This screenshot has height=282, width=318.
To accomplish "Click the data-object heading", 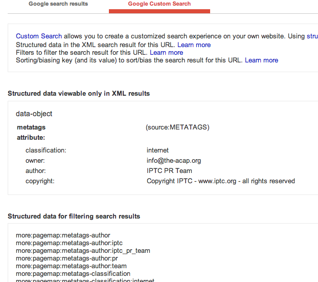I will click(34, 114).
